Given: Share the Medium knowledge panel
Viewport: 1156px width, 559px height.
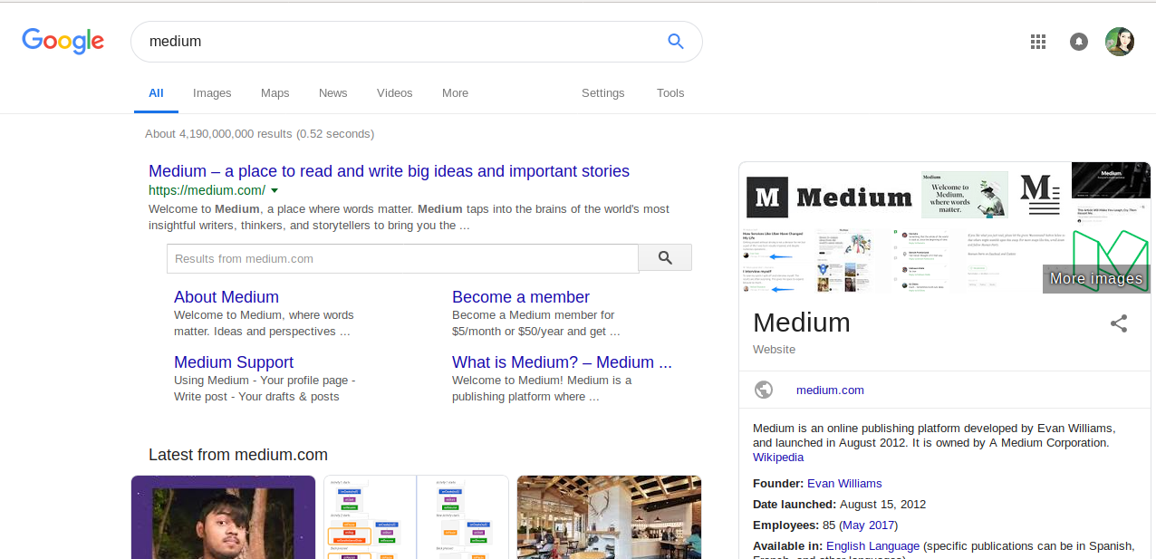Looking at the screenshot, I should 1119,323.
